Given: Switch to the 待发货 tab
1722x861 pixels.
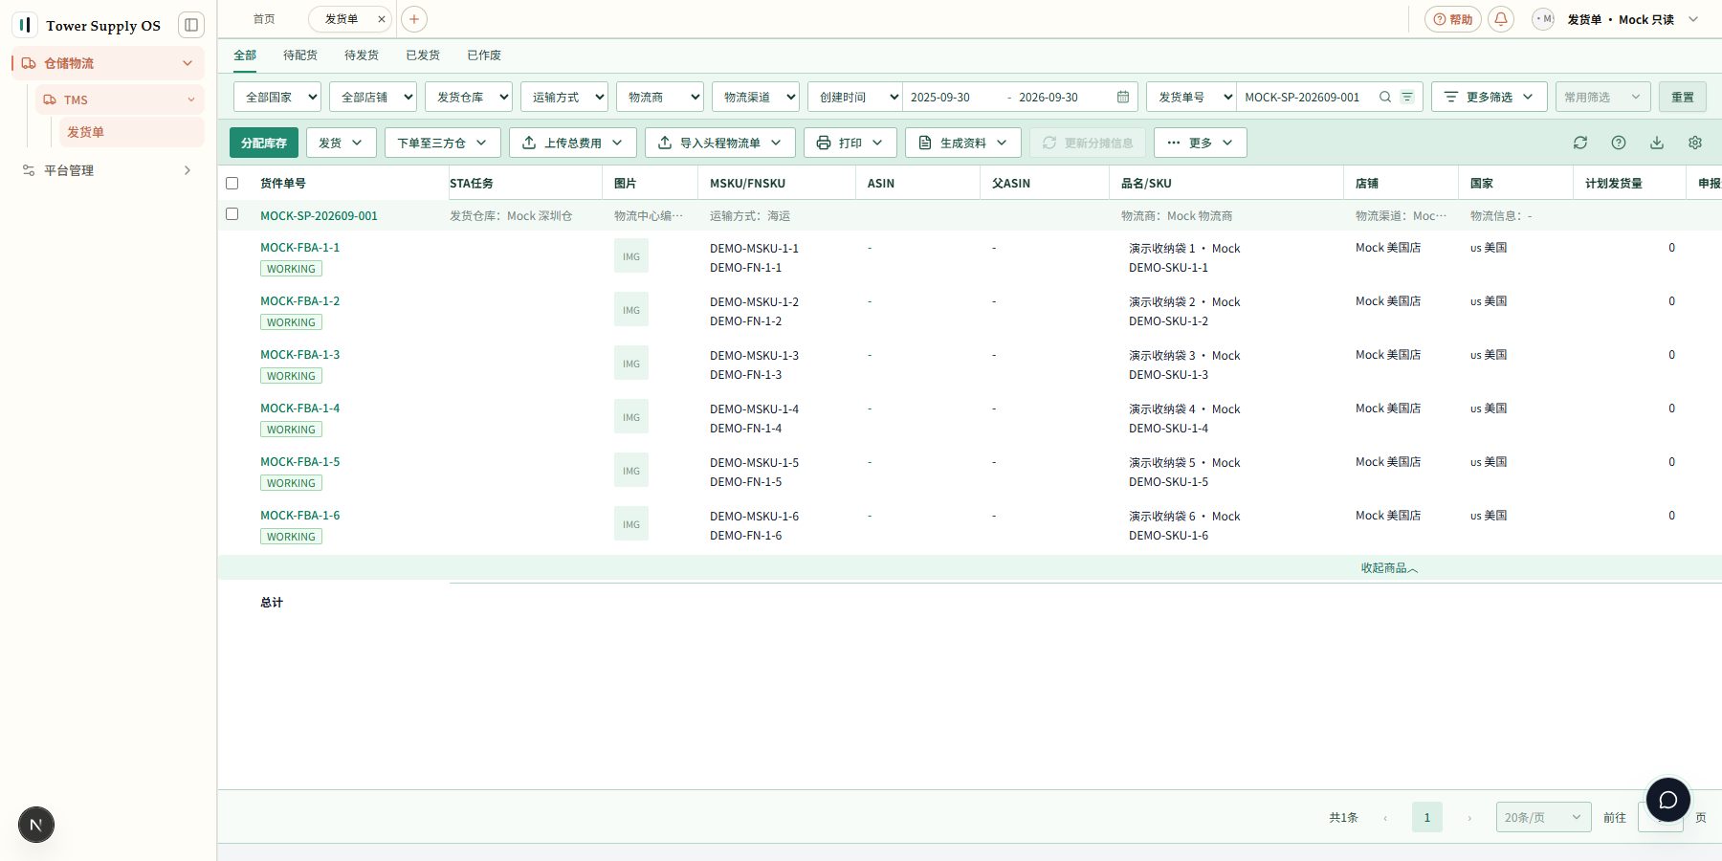Looking at the screenshot, I should pos(362,55).
